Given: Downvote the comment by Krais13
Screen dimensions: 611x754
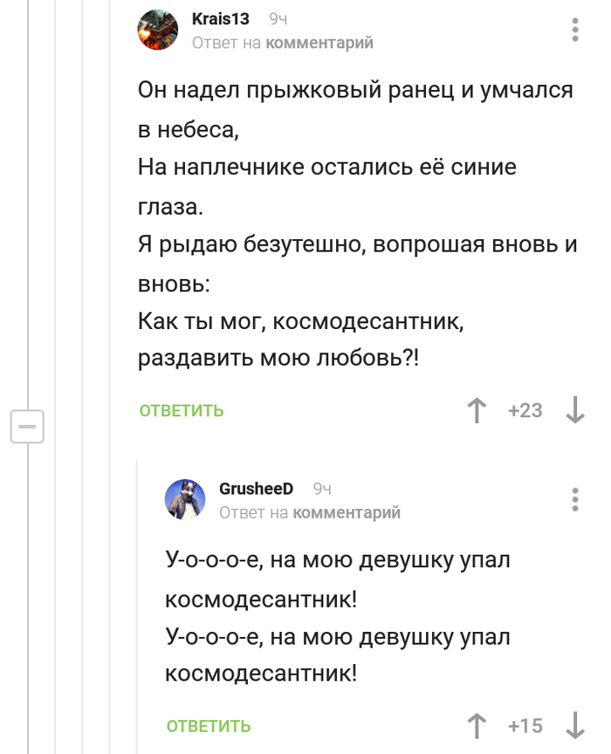Looking at the screenshot, I should point(575,410).
